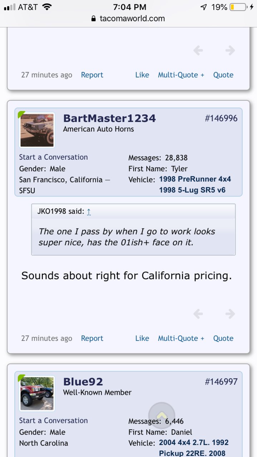Viewport: 257px width, 457px height.
Task: Open the post permalink #146996
Action: coord(221,118)
